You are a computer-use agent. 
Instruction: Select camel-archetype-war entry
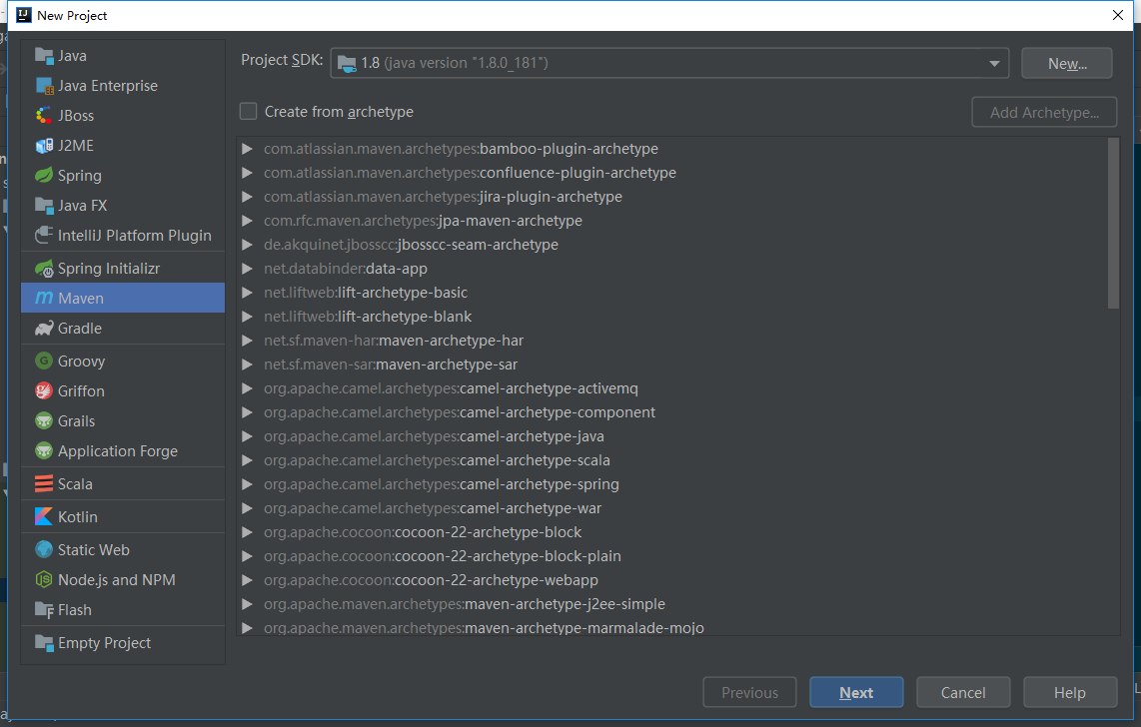click(x=433, y=508)
